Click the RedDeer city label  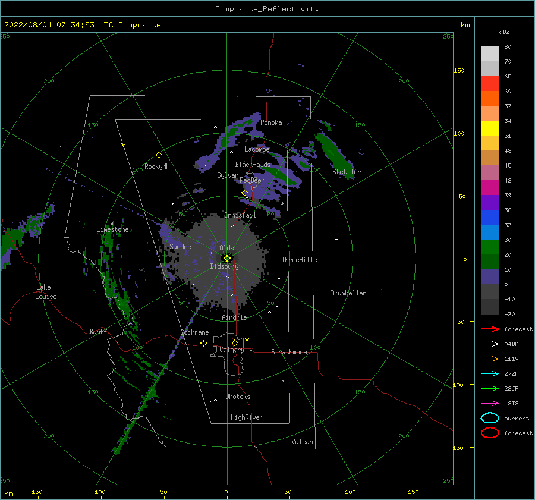coord(252,180)
